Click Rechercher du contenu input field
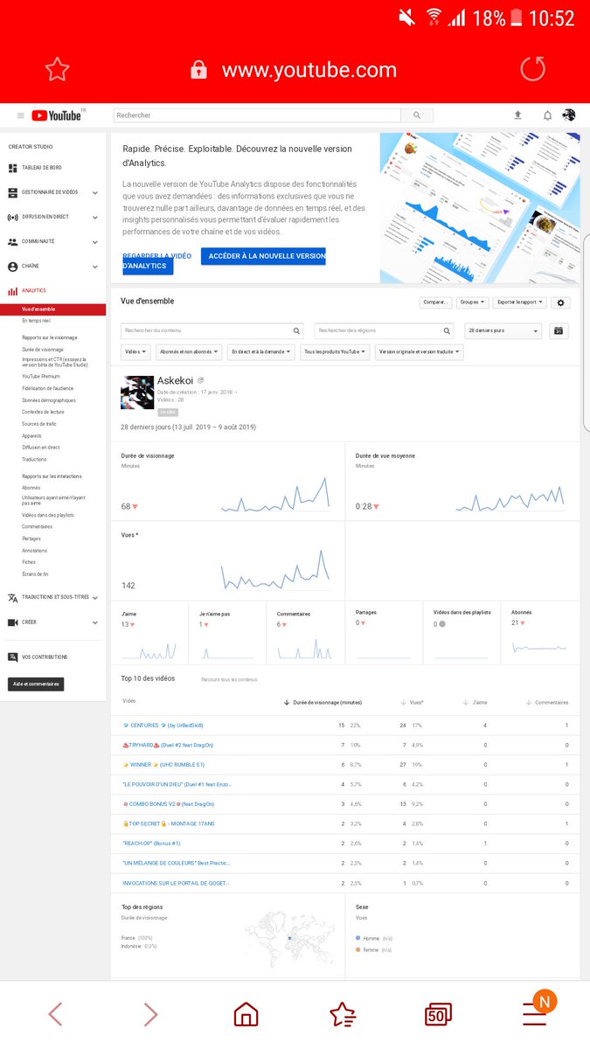Viewport: 590px width, 1049px height. 212,331
